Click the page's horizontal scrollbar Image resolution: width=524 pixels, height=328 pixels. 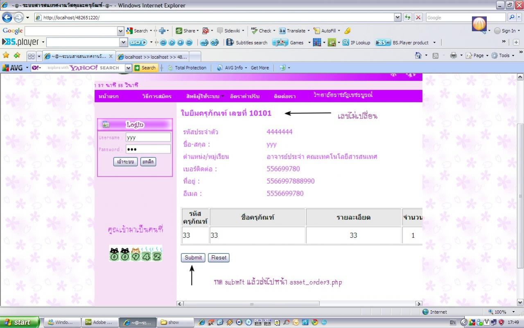[299, 304]
